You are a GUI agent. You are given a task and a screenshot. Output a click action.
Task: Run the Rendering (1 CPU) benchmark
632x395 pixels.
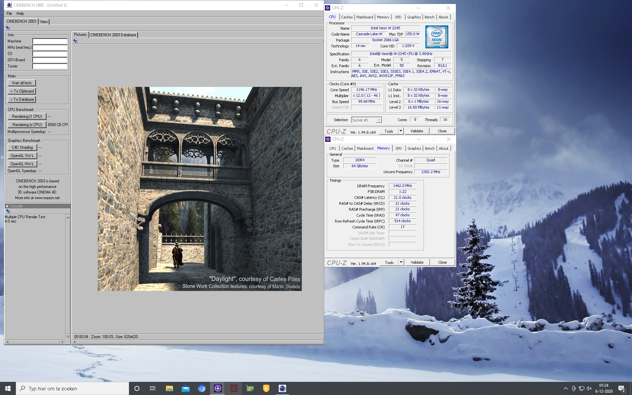[x=27, y=117]
